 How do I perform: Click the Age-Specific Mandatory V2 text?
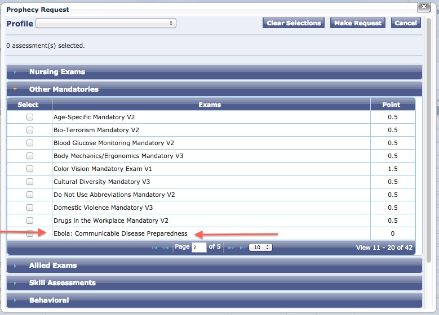(94, 117)
